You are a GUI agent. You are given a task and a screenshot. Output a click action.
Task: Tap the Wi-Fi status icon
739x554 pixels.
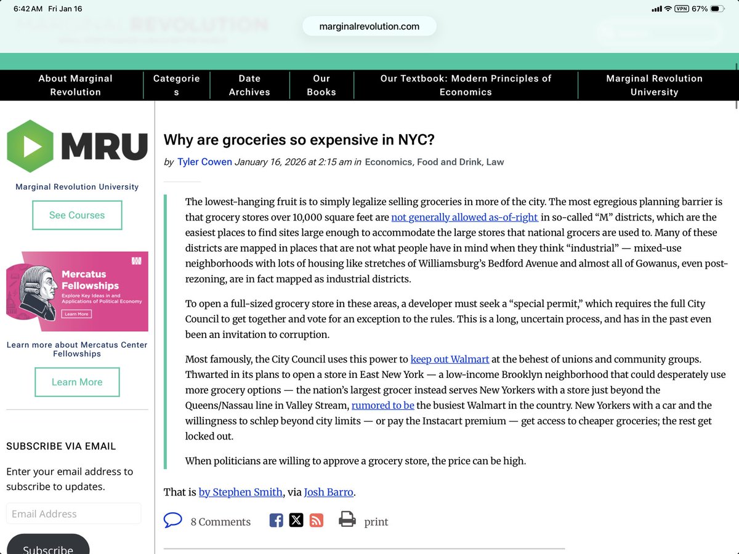[x=668, y=9]
